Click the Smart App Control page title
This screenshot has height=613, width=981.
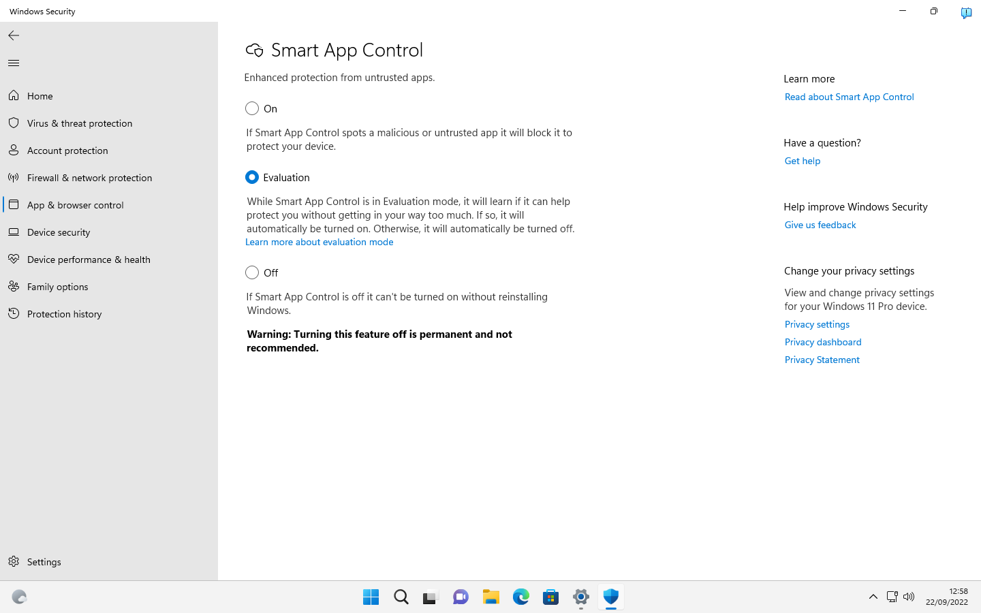[347, 50]
